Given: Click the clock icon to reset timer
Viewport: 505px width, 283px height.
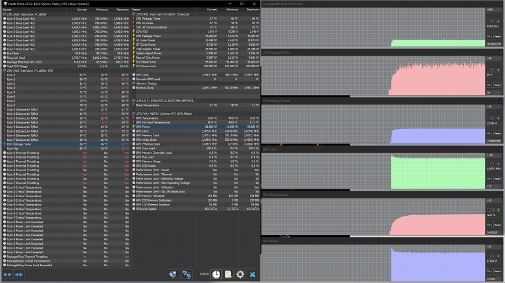Looking at the screenshot, I should [x=216, y=275].
